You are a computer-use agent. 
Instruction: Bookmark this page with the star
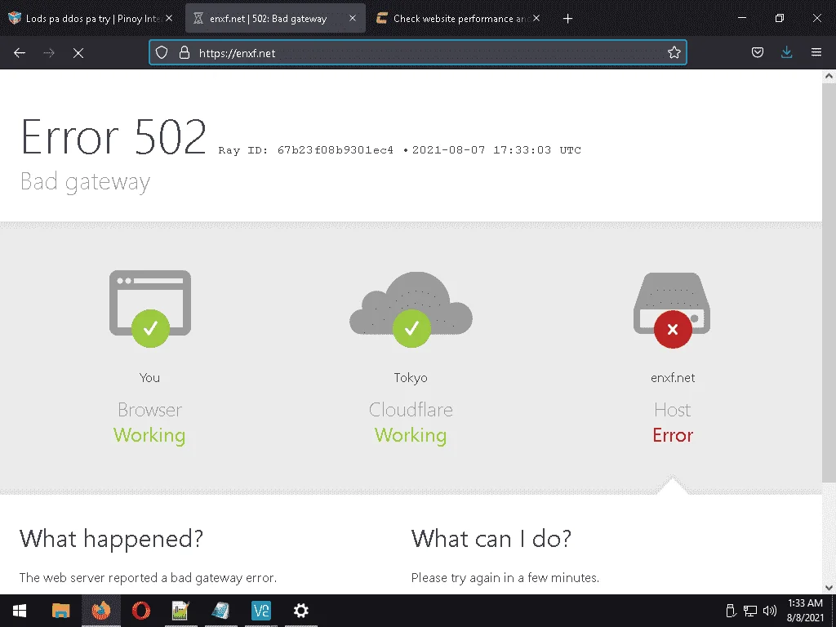point(674,52)
